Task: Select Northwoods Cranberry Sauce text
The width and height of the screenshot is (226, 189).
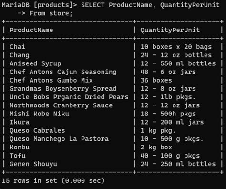Action: pyautogui.click(x=61, y=105)
